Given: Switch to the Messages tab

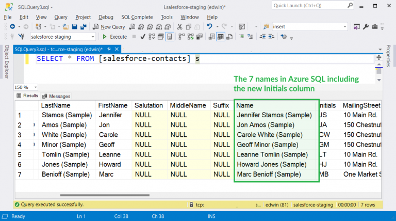Looking at the screenshot, I should click(x=57, y=96).
